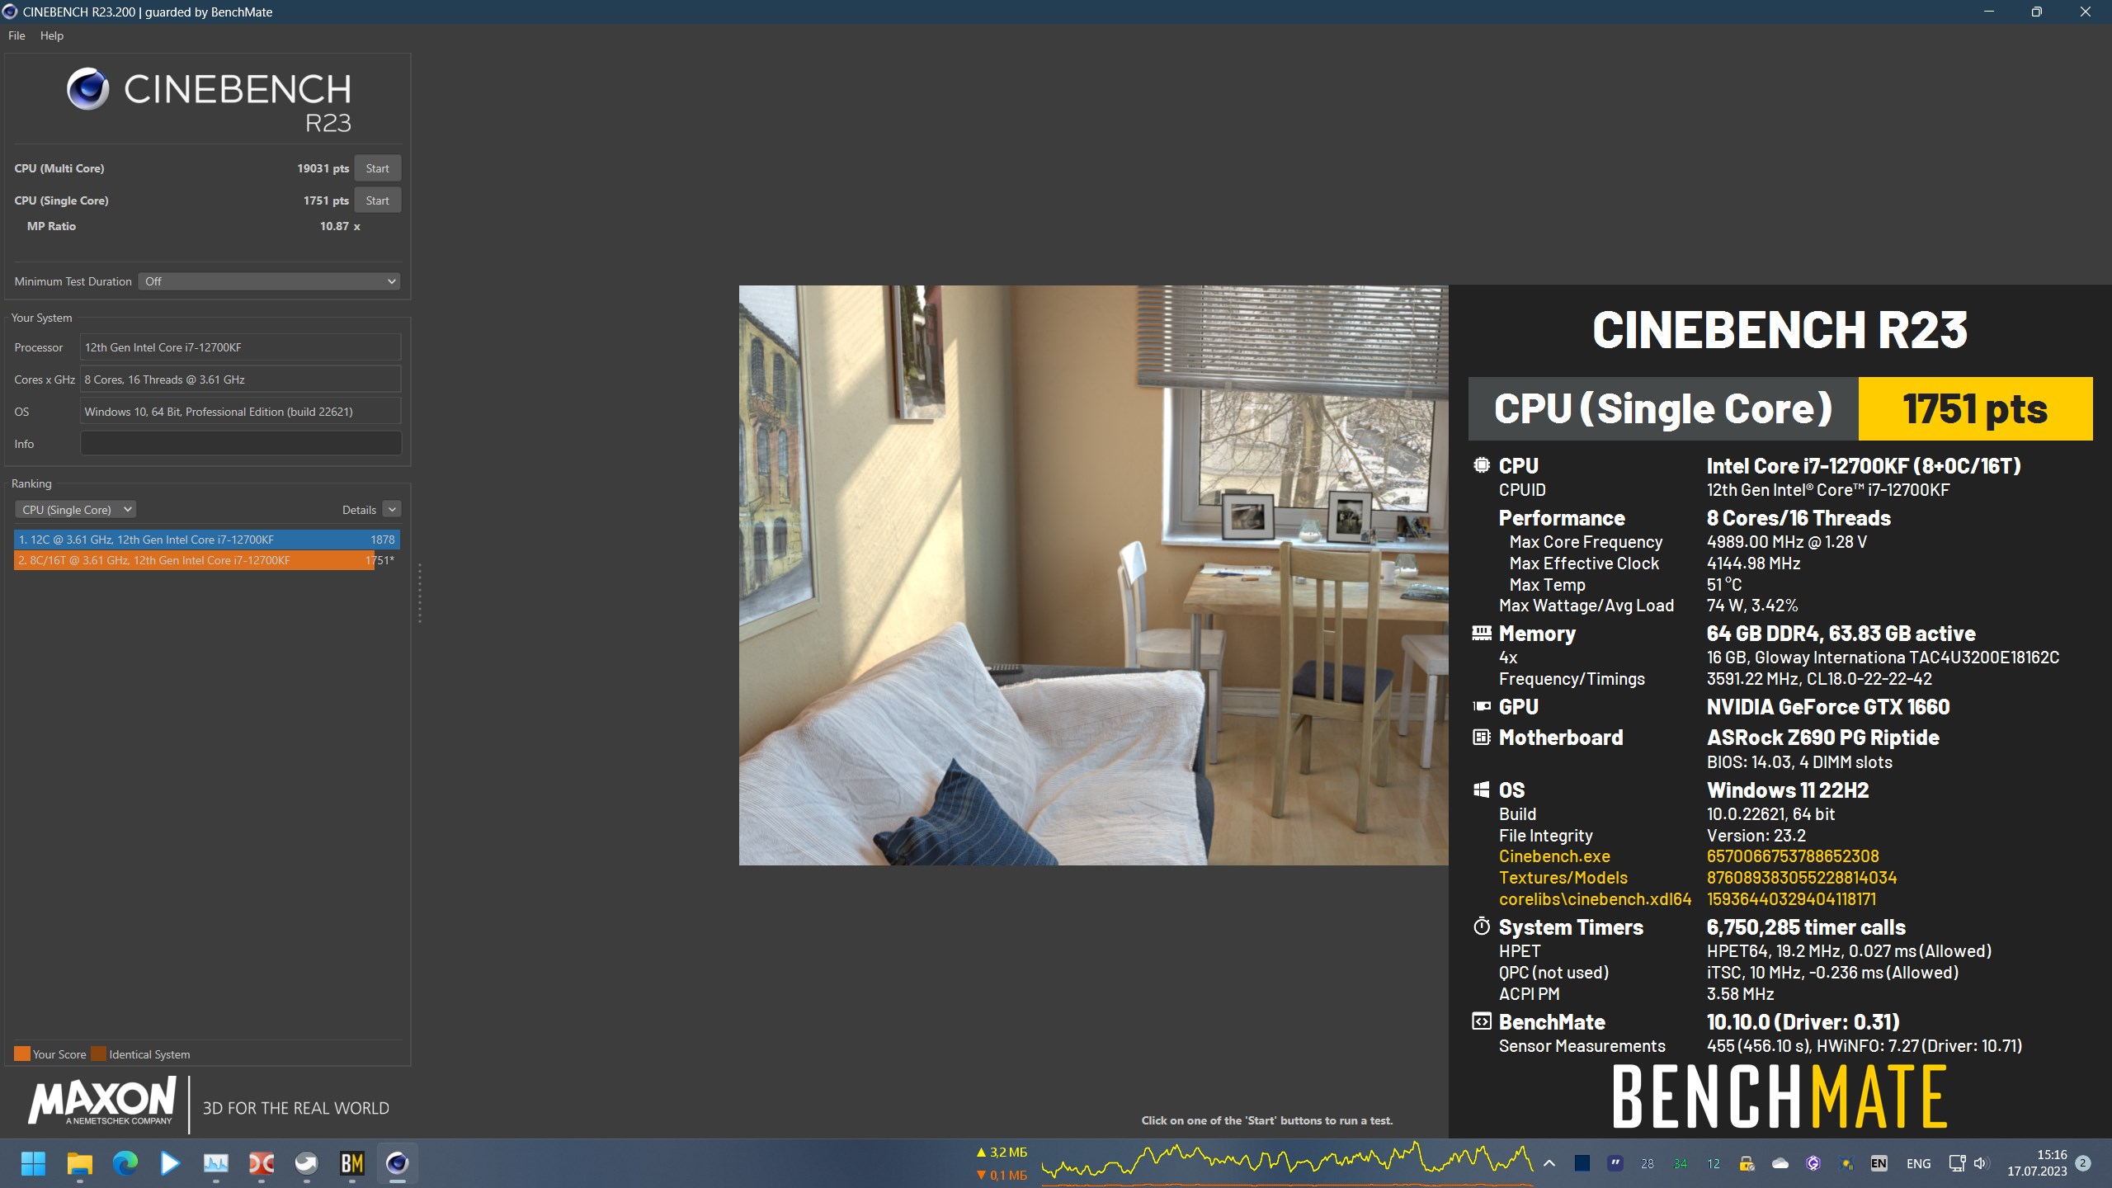Viewport: 2112px width, 1188px height.
Task: Click the Processor field showing i7-12700KF
Action: click(241, 347)
